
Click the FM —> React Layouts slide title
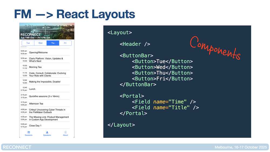(x=75, y=14)
